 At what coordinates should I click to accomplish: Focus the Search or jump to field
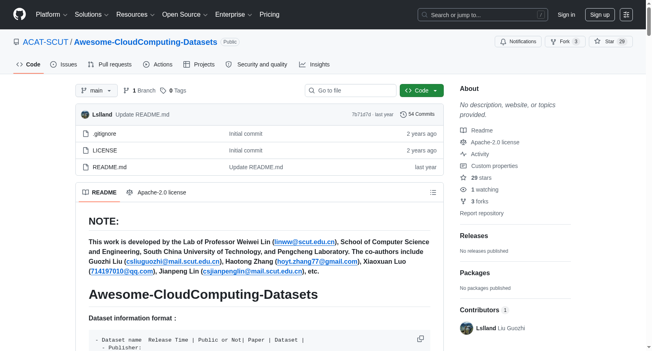[x=483, y=15]
